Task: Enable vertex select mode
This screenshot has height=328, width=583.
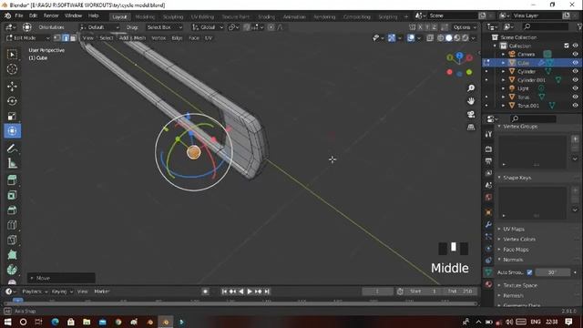Action: (57, 38)
